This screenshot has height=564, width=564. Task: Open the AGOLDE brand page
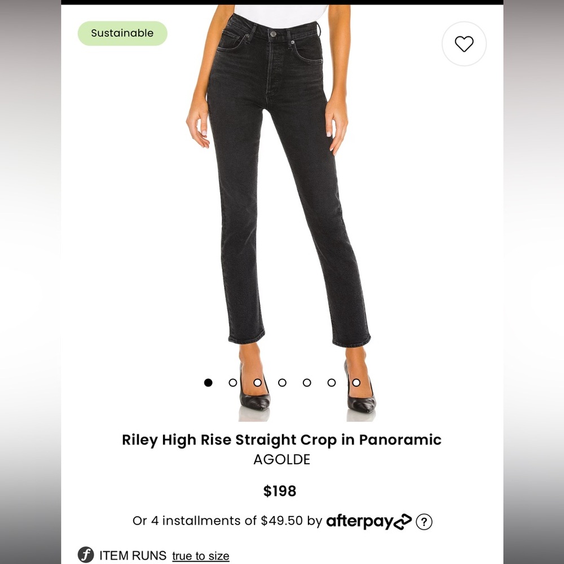(282, 460)
